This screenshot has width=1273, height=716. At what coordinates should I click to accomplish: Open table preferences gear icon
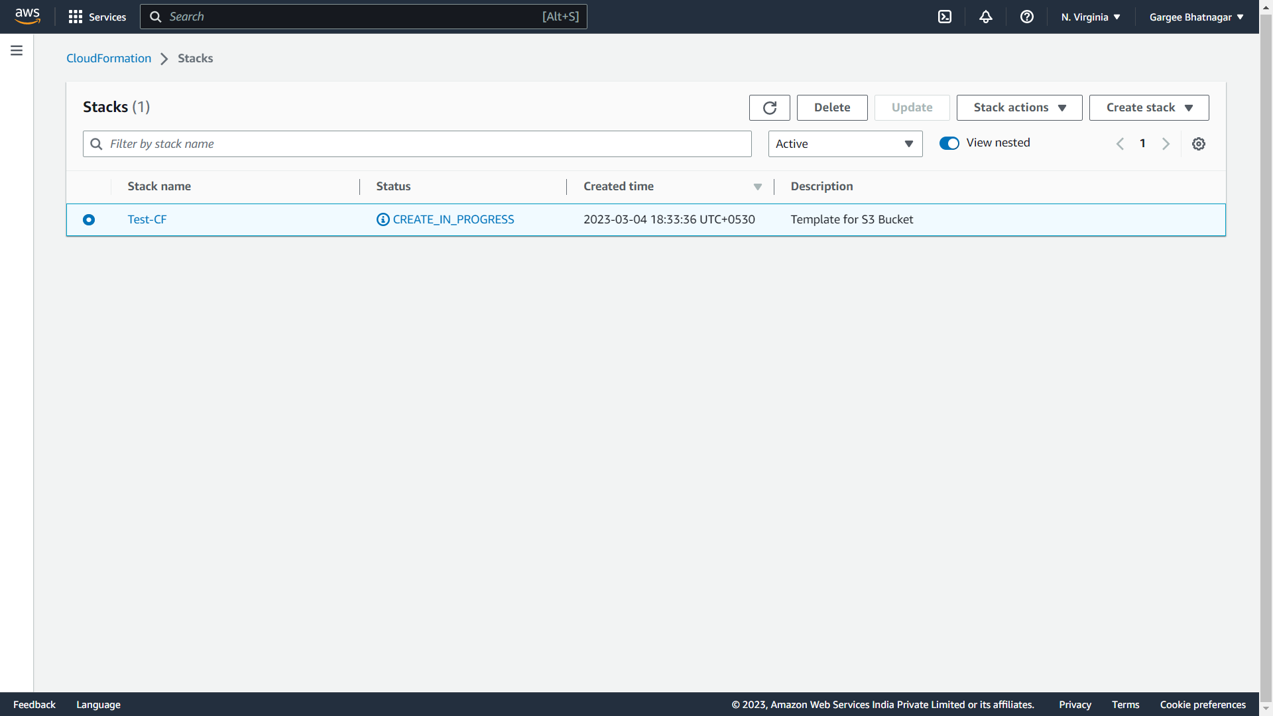[1199, 144]
